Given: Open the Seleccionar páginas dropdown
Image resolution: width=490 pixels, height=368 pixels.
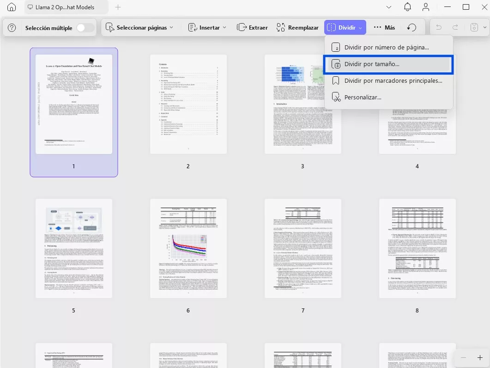Looking at the screenshot, I should [139, 28].
